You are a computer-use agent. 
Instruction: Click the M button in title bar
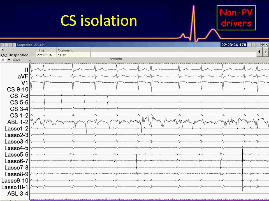(x=3, y=45)
